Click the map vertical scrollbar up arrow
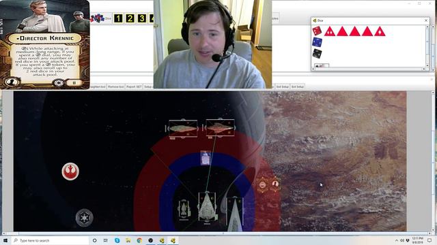The width and height of the screenshot is (437, 245). [432, 93]
